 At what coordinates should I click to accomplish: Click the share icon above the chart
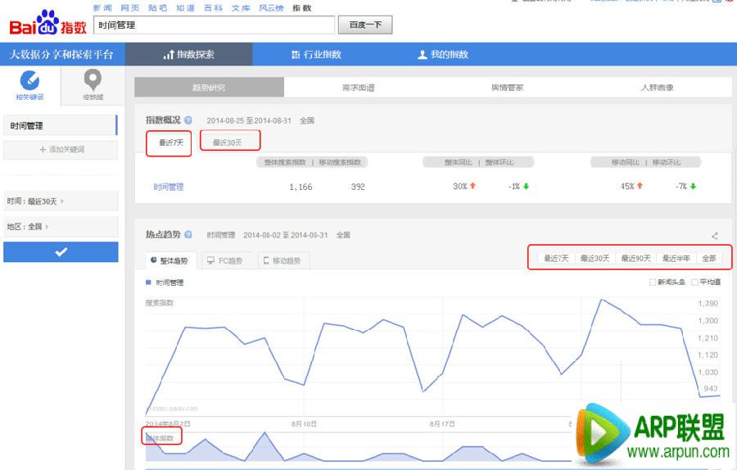coord(715,236)
